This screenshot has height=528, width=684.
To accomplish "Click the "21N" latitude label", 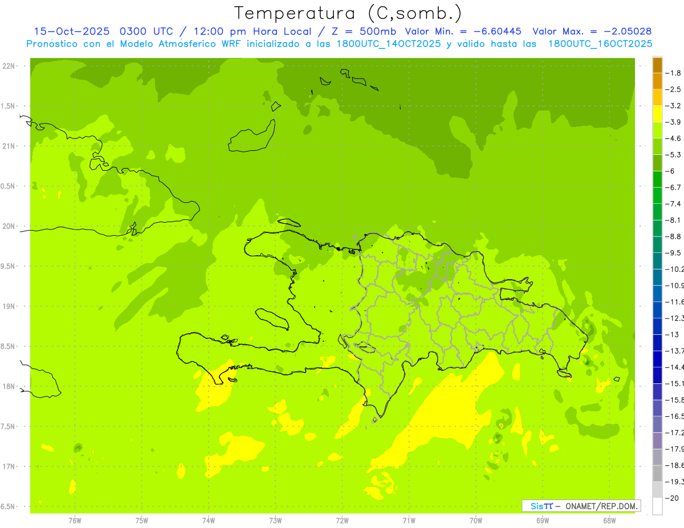I will click(9, 146).
